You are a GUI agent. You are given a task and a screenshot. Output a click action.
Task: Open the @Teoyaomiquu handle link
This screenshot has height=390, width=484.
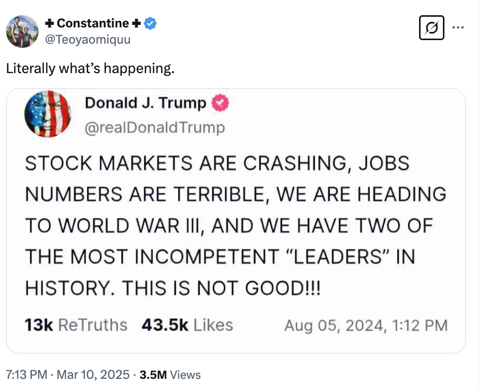[x=88, y=40]
